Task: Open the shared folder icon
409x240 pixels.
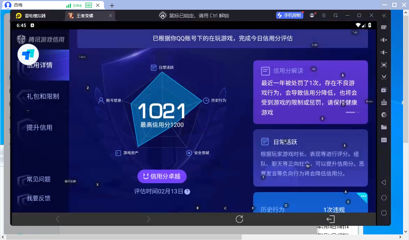Action: pos(384,127)
